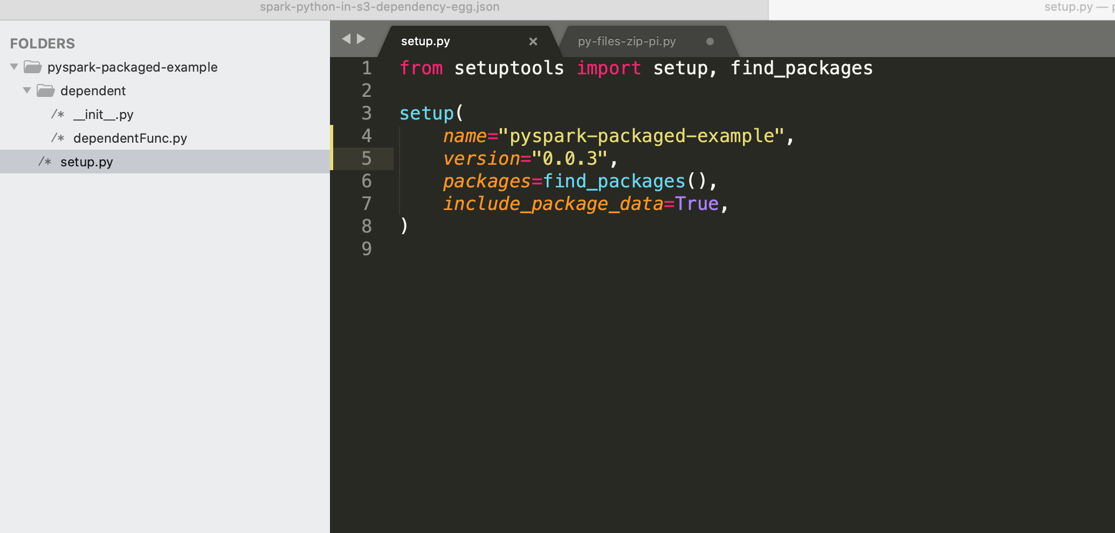1115x533 pixels.
Task: Close the setup.py tab
Action: point(533,41)
